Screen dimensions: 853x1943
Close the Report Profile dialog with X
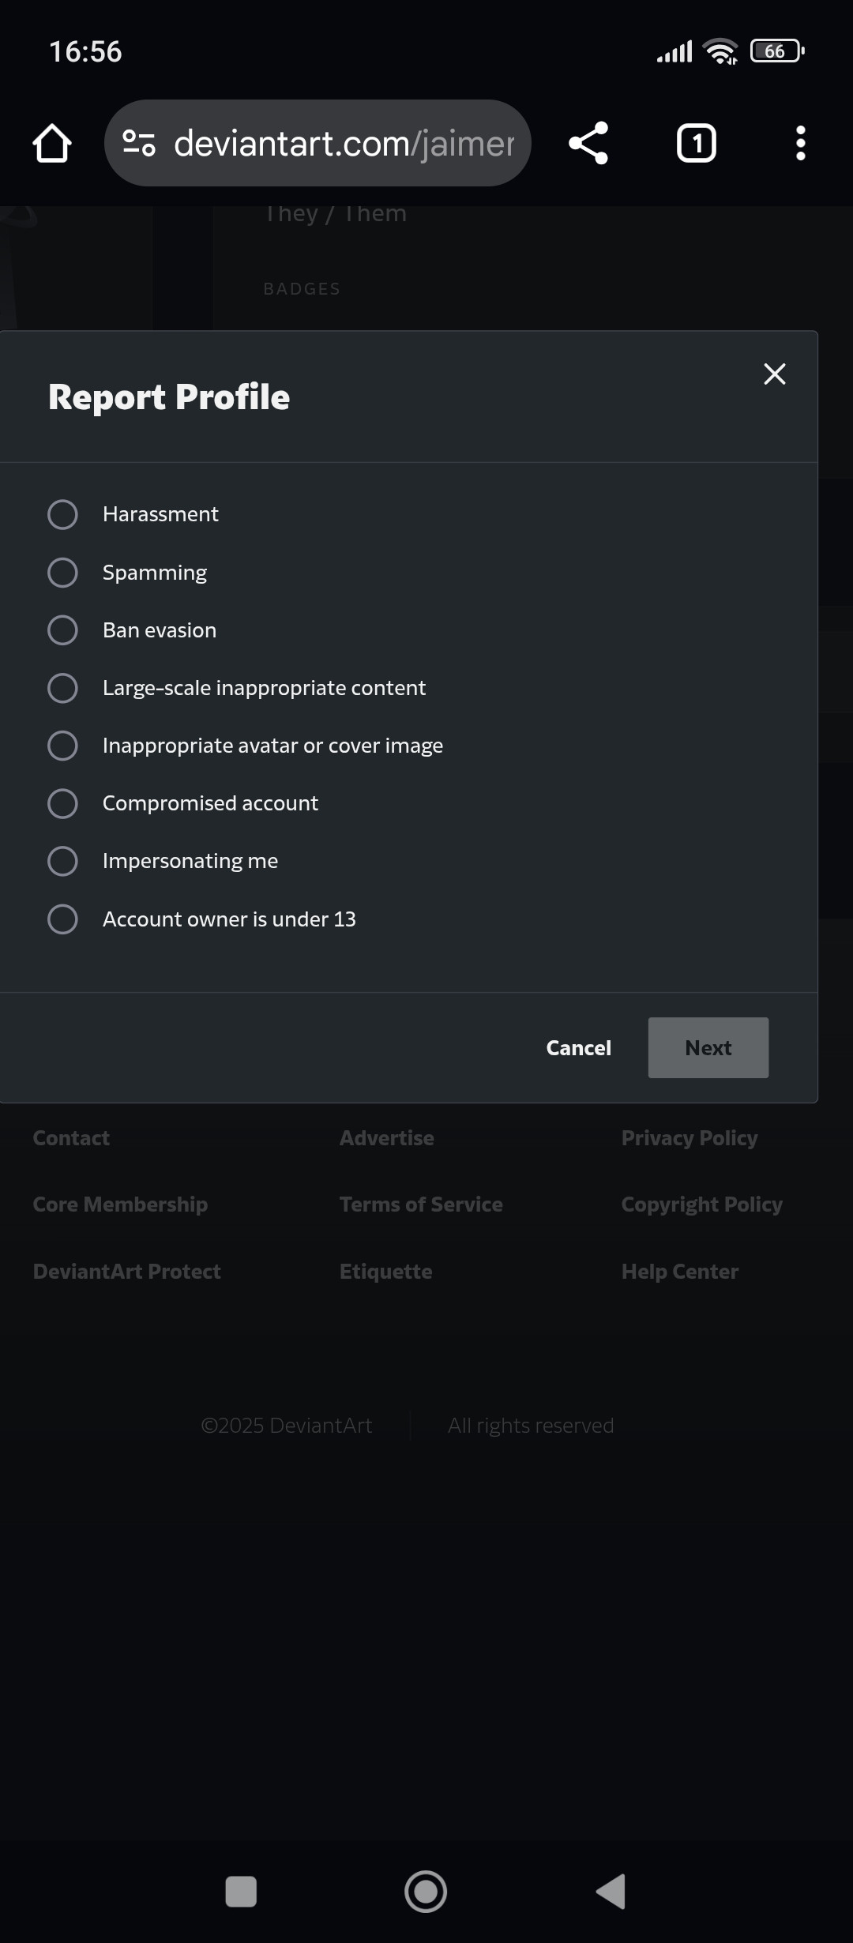775,374
